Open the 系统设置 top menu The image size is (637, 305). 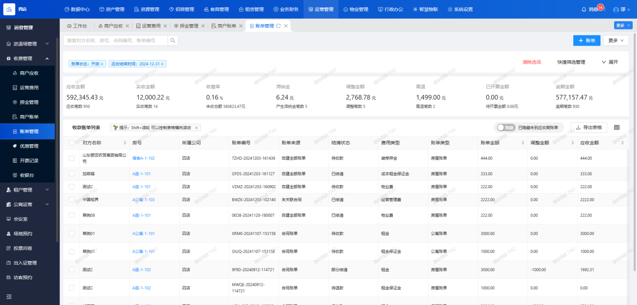pyautogui.click(x=460, y=9)
